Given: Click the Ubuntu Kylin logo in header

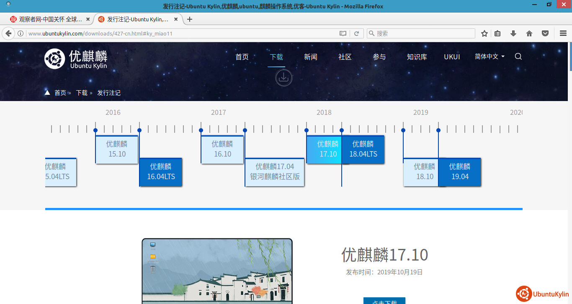Looking at the screenshot, I should (x=76, y=58).
